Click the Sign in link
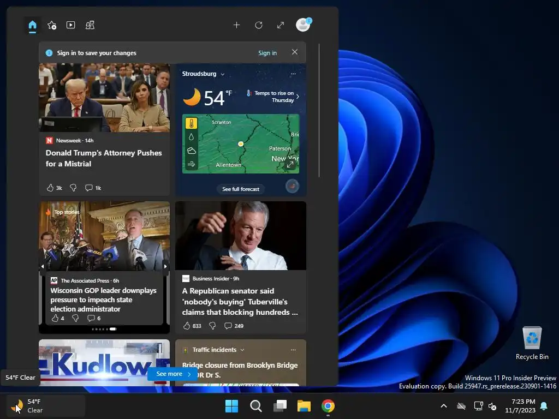 [267, 53]
